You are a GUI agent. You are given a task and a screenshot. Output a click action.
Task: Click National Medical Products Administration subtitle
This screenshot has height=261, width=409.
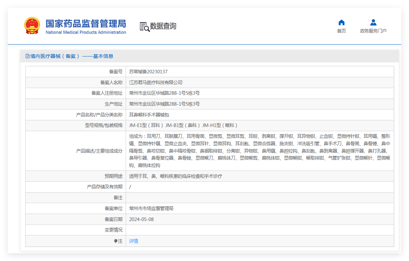(86, 32)
